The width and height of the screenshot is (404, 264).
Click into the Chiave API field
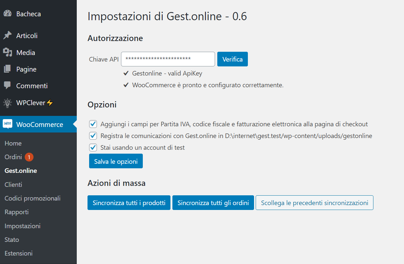click(x=168, y=59)
